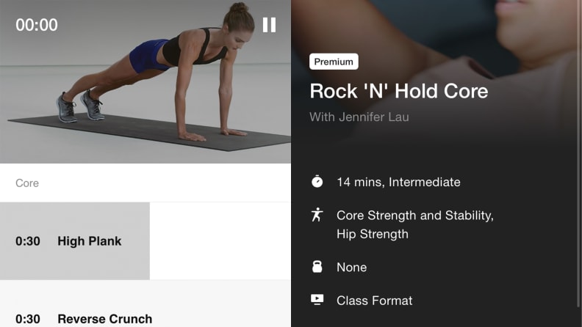Pause the workout with the pause icon
The image size is (582, 327).
tap(269, 25)
